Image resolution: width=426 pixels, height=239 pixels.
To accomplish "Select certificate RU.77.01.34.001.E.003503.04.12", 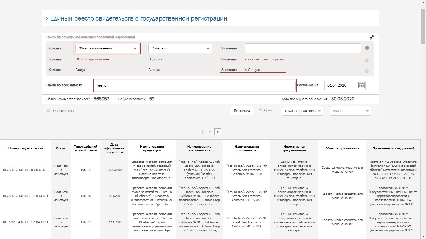I will pos(26,170).
